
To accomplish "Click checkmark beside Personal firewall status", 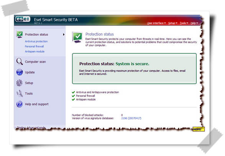I will [x=73, y=96].
